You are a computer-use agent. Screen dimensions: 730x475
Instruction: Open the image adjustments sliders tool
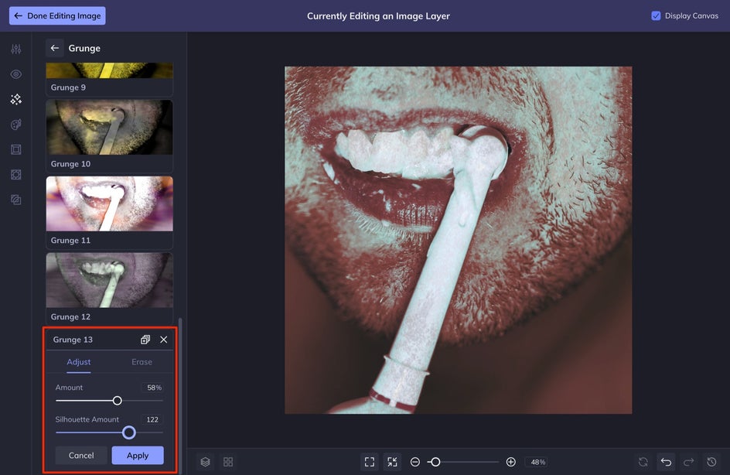[x=15, y=49]
